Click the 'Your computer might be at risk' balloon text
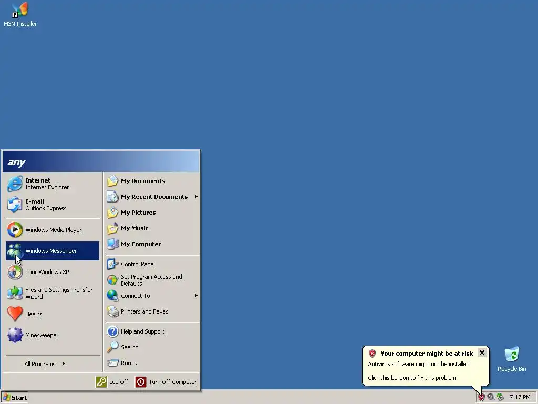Image resolution: width=538 pixels, height=404 pixels. (427, 353)
